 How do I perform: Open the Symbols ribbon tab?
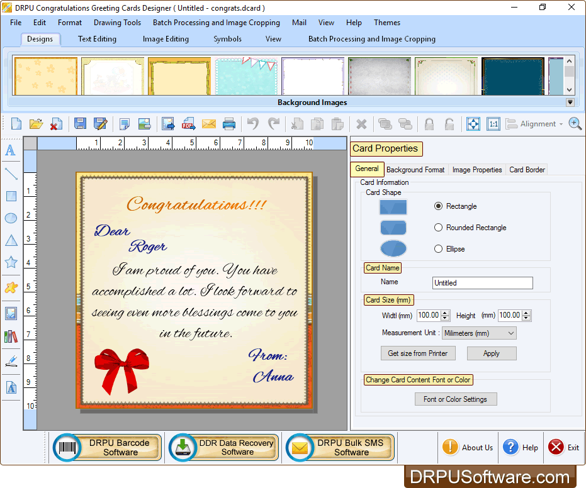(227, 39)
